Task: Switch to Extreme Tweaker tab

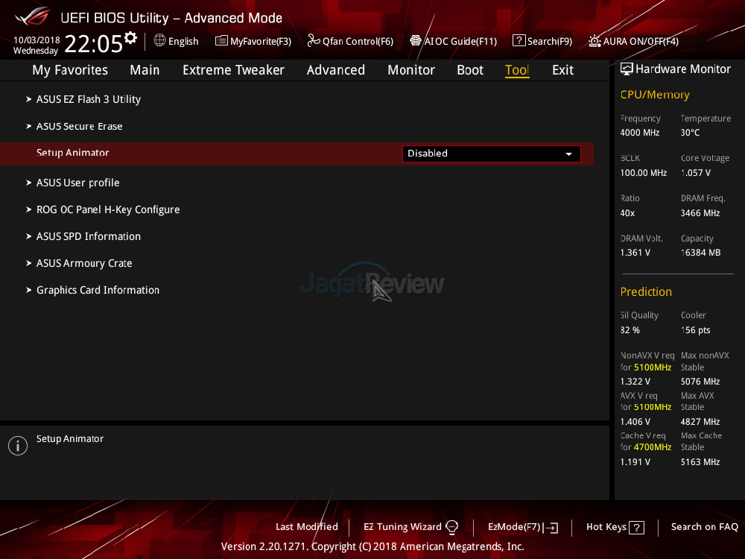Action: (233, 70)
